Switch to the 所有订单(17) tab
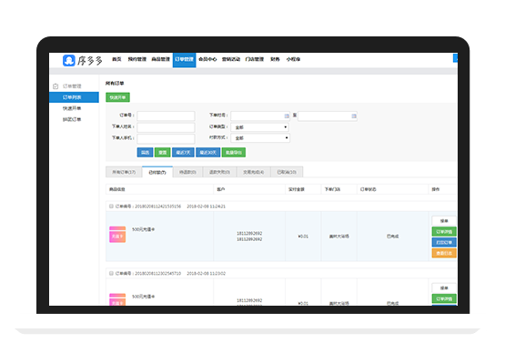 point(124,172)
